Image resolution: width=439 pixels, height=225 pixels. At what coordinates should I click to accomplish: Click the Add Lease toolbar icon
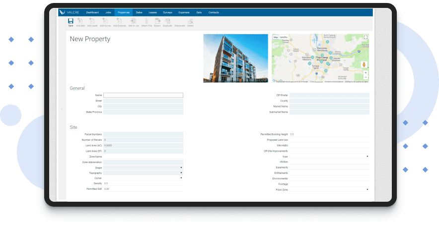92,21
